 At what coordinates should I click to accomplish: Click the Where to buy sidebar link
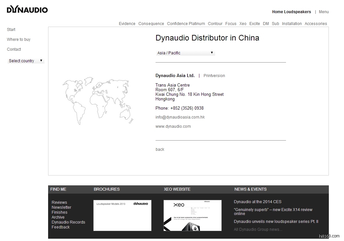[x=18, y=40]
